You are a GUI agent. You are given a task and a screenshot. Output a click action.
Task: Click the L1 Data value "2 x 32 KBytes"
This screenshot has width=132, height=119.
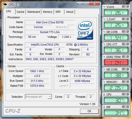pos(82,71)
